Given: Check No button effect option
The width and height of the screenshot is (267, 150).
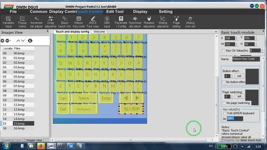Looking at the screenshot, I should (224, 82).
